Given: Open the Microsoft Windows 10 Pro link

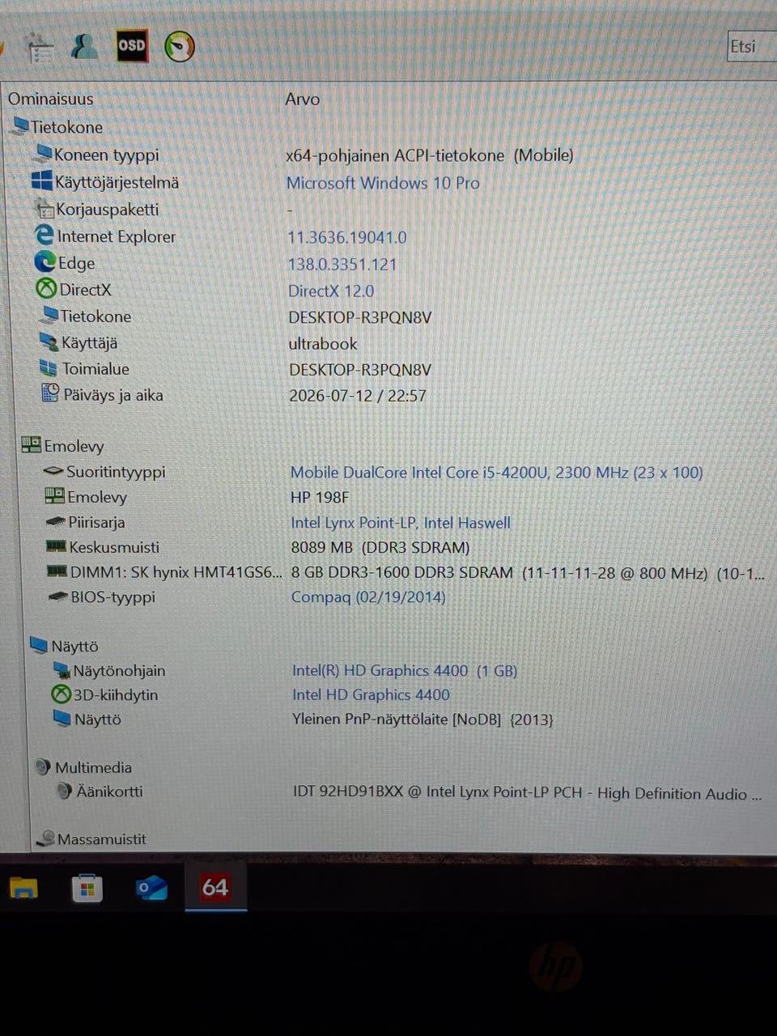Looking at the screenshot, I should click(383, 183).
